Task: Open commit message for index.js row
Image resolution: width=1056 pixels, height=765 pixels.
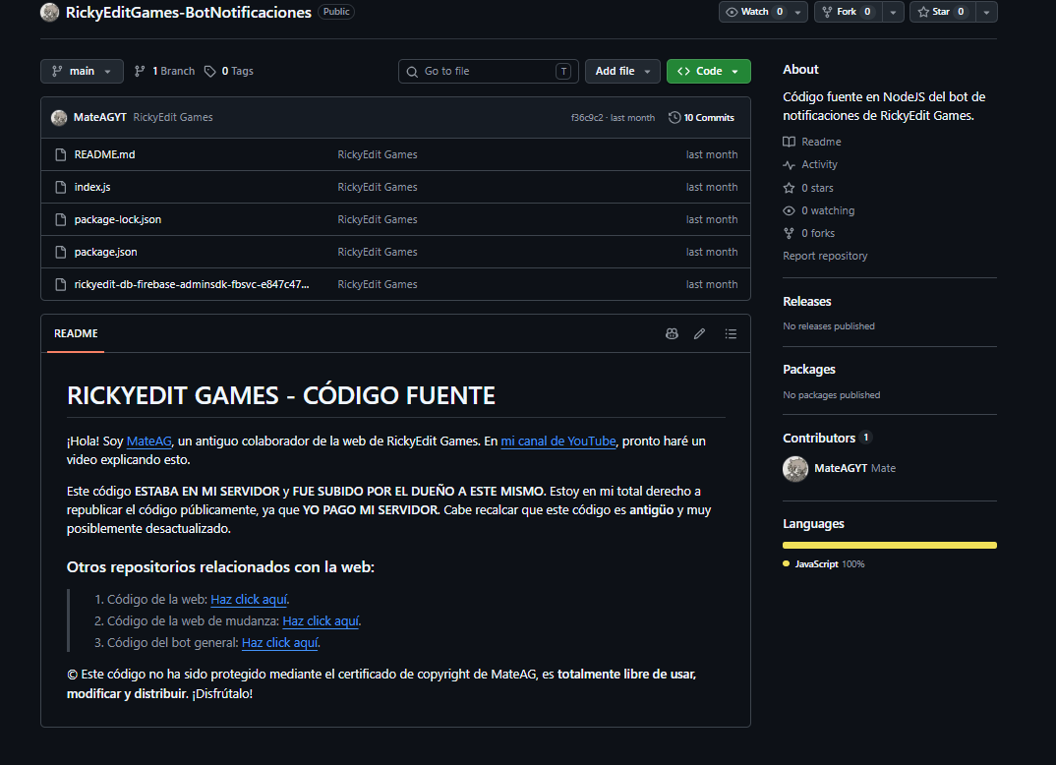Action: (378, 187)
